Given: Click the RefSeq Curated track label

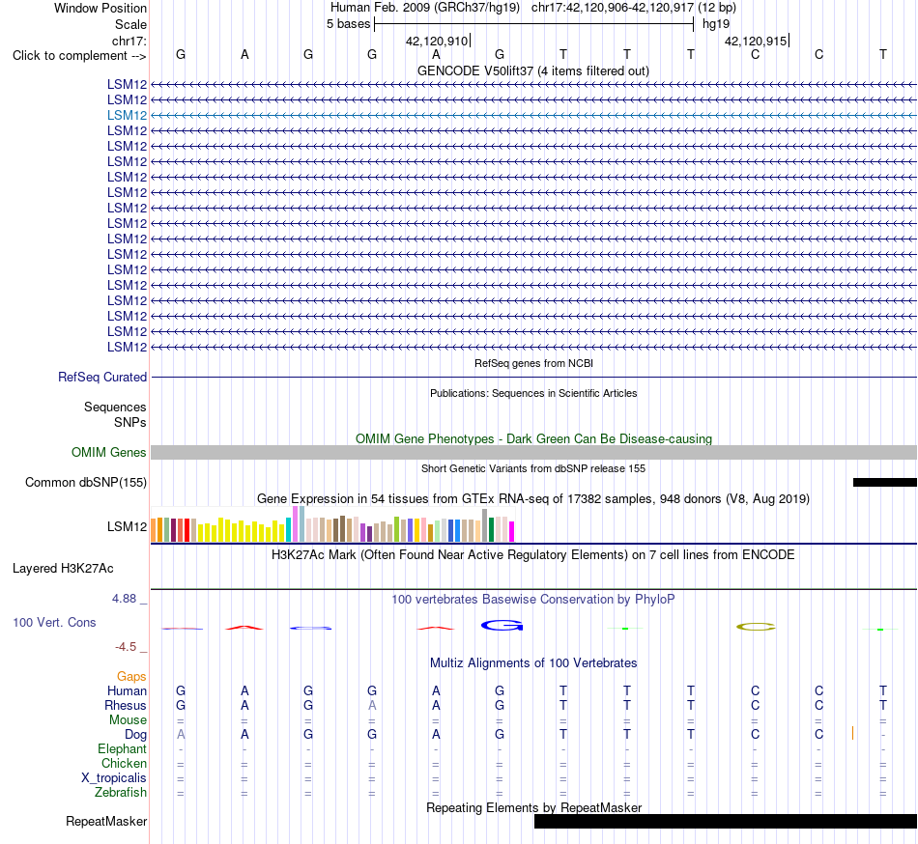Looking at the screenshot, I should coord(102,378).
